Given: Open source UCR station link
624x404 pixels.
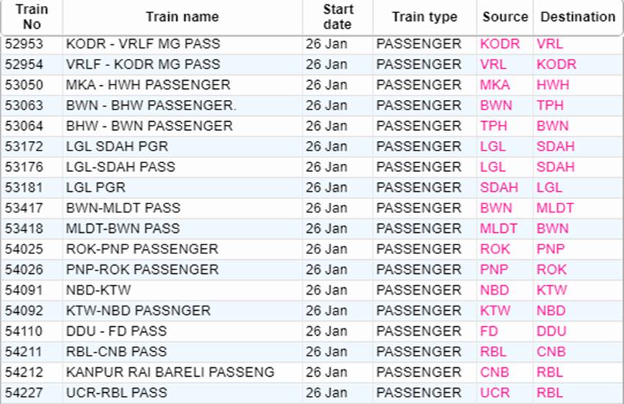Looking at the screenshot, I should (495, 393).
